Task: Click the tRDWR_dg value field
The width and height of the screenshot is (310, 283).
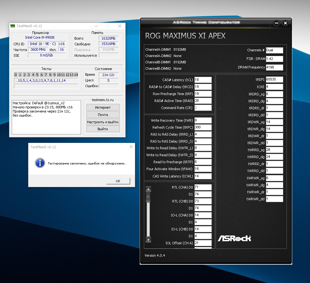Action: 274,129
